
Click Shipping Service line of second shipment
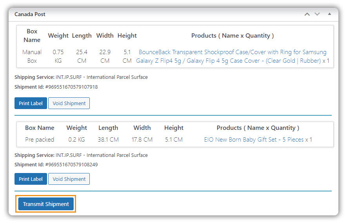pyautogui.click(x=81, y=155)
